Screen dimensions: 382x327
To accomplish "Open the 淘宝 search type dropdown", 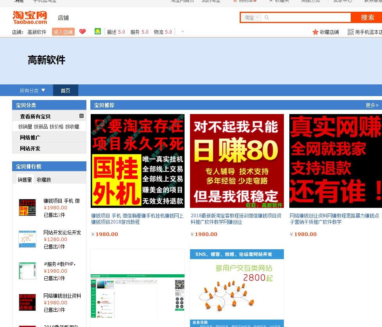I will (x=251, y=18).
